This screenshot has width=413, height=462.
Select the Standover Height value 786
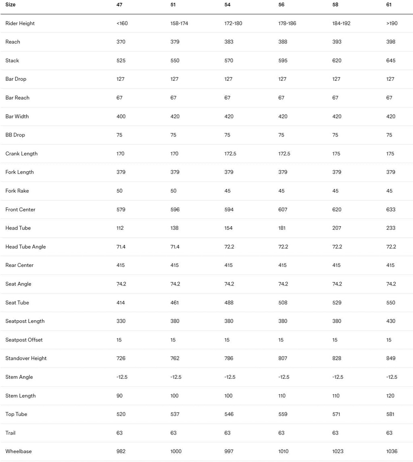229,358
